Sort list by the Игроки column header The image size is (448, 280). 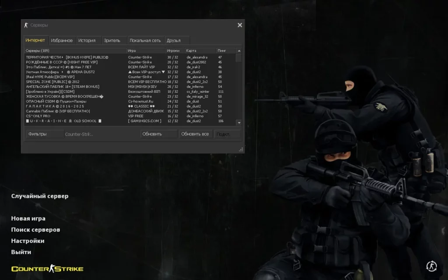tap(173, 51)
